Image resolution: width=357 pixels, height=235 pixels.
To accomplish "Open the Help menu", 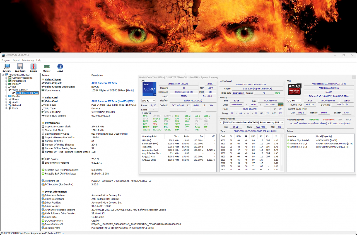I will click(x=39, y=60).
